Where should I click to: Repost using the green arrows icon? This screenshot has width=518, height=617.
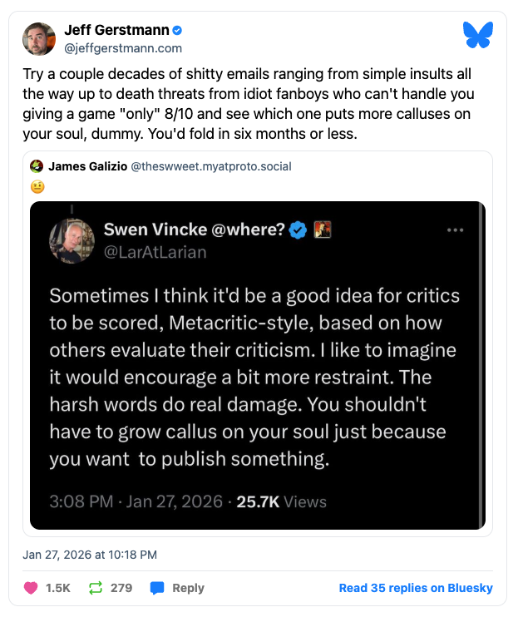click(95, 588)
